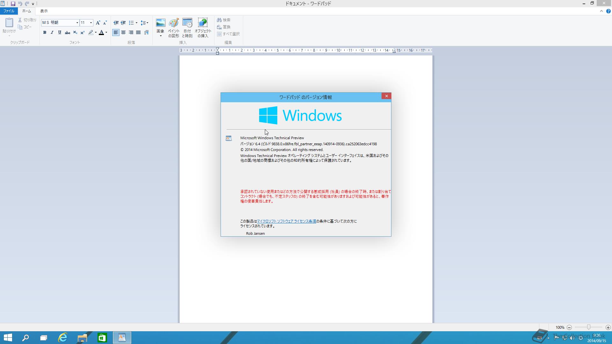The height and width of the screenshot is (344, 612).
Task: Increase paragraph indent
Action: (x=123, y=23)
